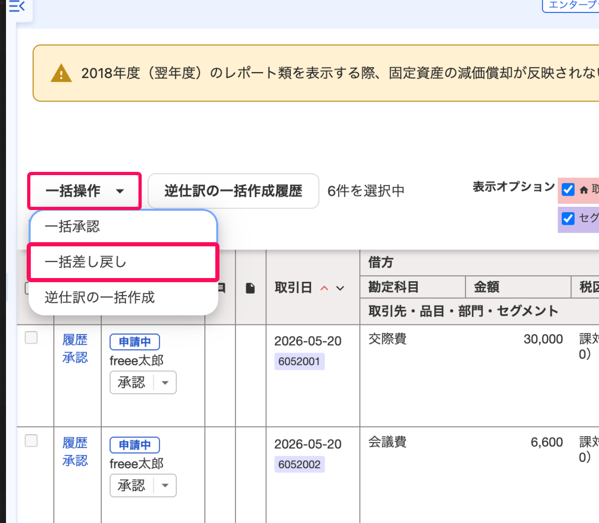Click the 交際費 account cell

coord(387,339)
